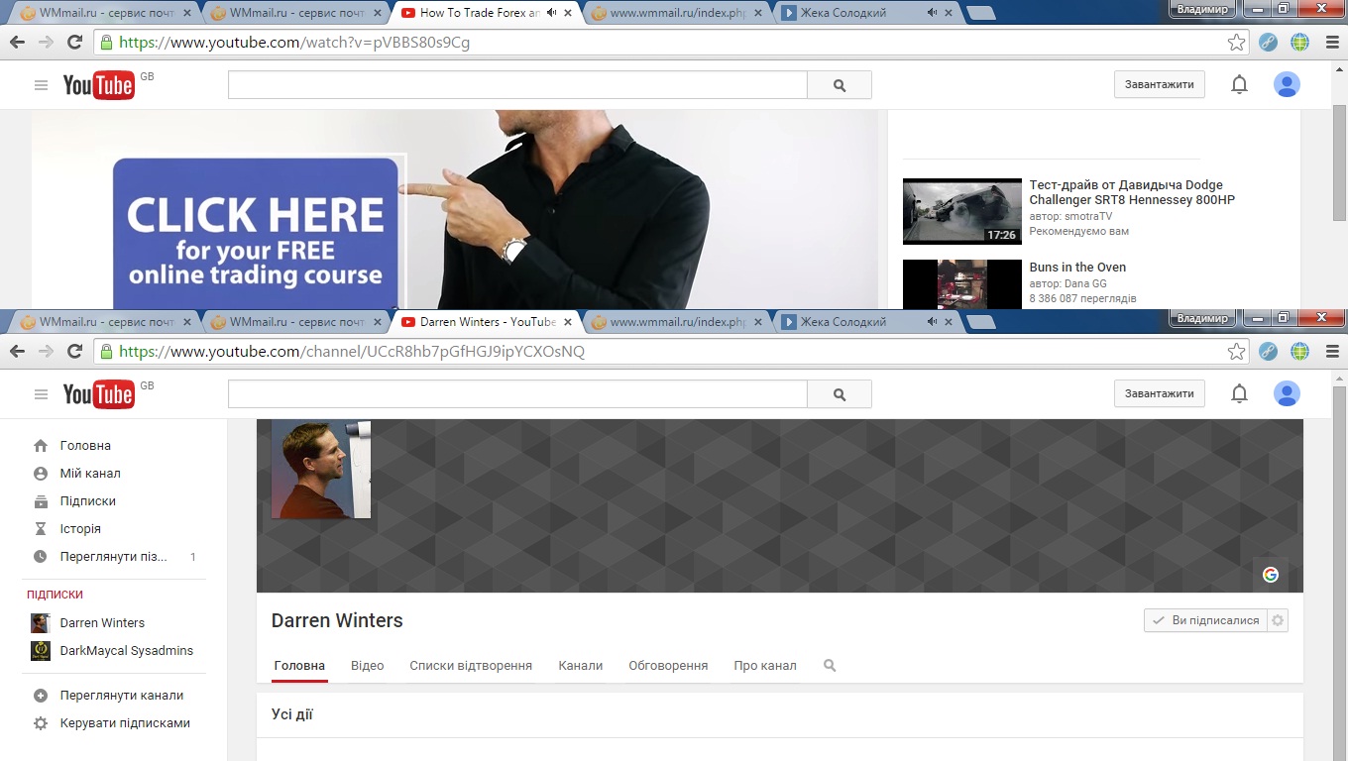The image size is (1348, 761).
Task: Go forward in the video-page window
Action: coord(46,43)
